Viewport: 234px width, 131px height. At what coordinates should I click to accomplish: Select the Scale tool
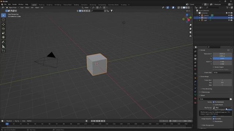pyautogui.click(x=3, y=33)
